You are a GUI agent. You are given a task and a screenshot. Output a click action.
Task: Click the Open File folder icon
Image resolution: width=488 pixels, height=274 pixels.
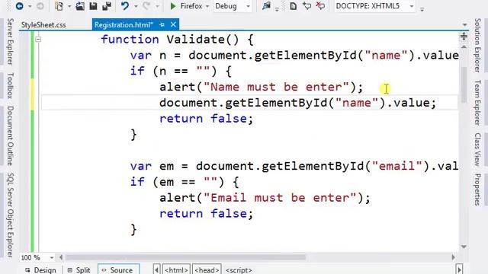80,6
